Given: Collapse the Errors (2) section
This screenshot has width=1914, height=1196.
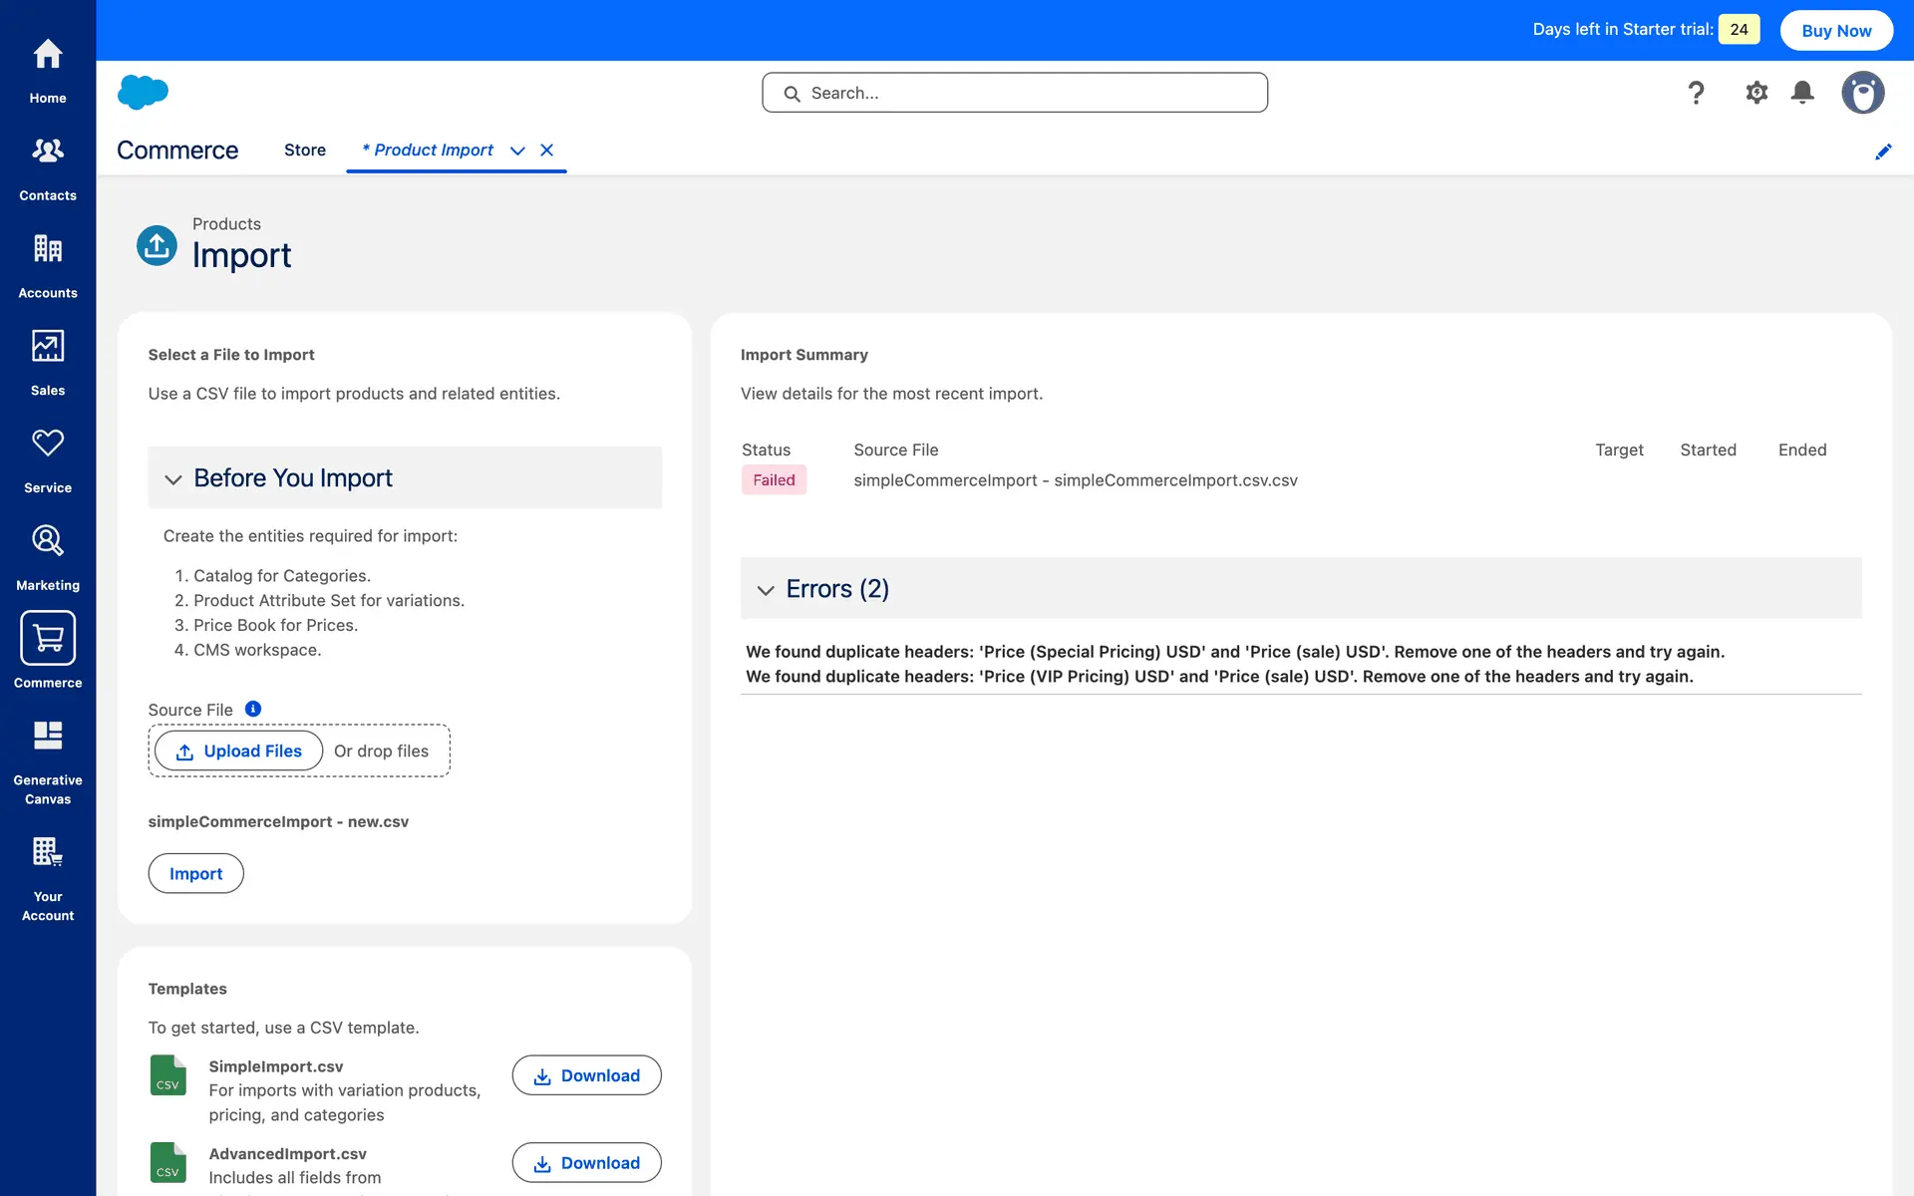Looking at the screenshot, I should click(766, 590).
